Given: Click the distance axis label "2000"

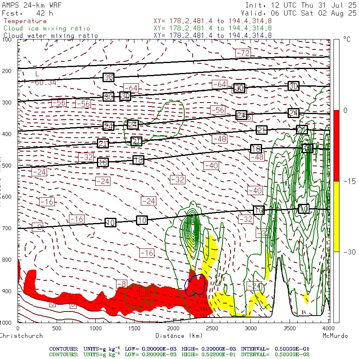Looking at the screenshot, I should (x=174, y=328).
